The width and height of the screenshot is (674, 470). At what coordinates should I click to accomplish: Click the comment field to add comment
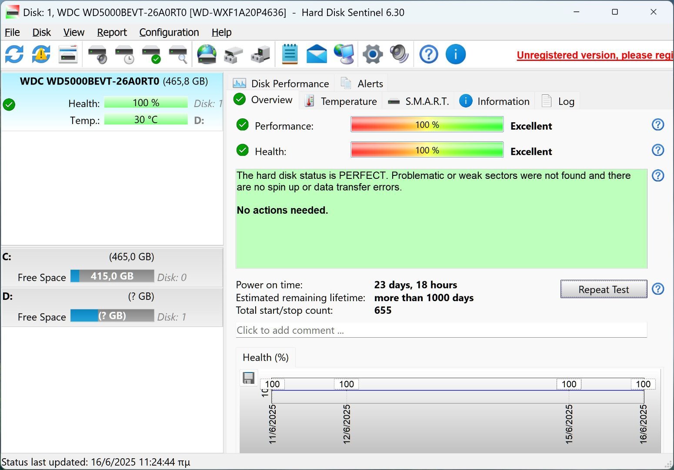[441, 330]
